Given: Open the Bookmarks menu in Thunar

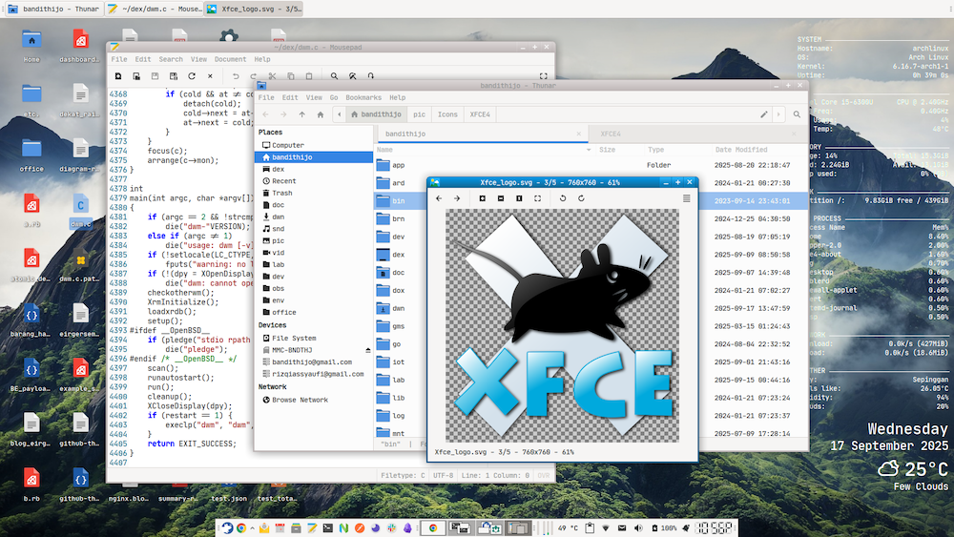Looking at the screenshot, I should 363,97.
